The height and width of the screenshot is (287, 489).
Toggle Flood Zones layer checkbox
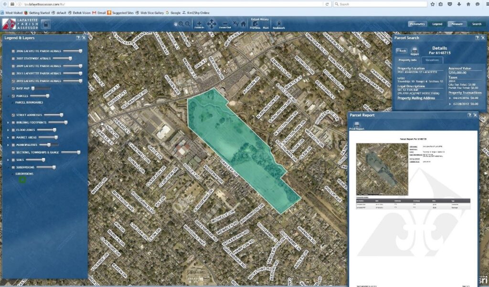(x=13, y=130)
